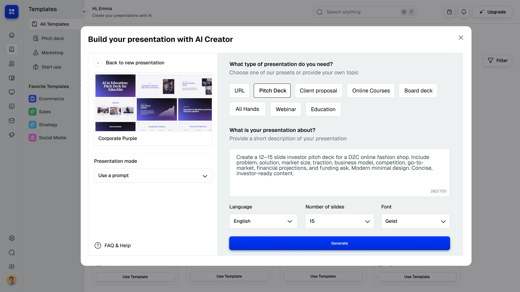This screenshot has width=520, height=292.
Task: Select the Education preset option
Action: point(323,109)
